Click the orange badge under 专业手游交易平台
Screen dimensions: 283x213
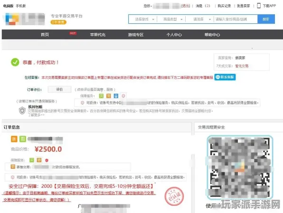click(x=58, y=22)
